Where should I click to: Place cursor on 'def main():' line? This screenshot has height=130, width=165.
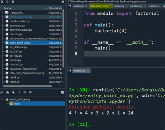(99, 25)
